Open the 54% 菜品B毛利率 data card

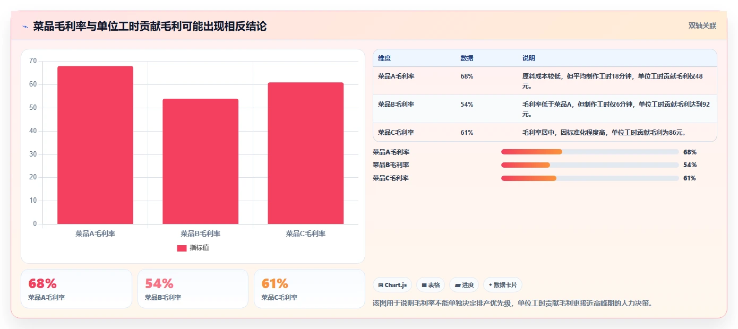(193, 289)
